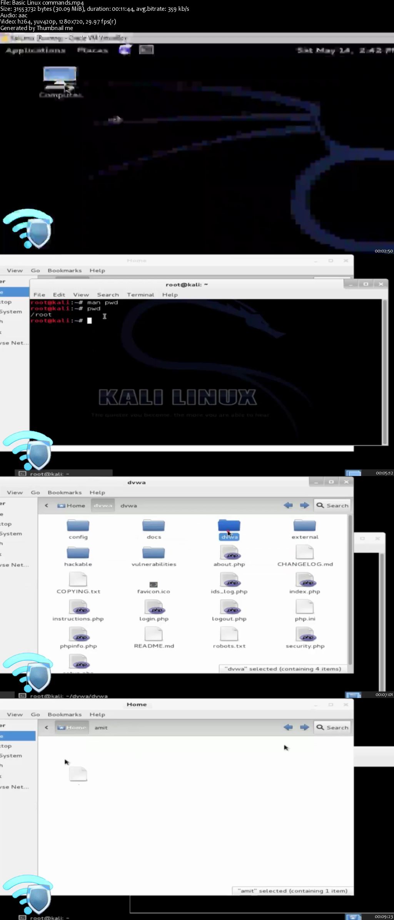Viewport: 394px width, 920px height.
Task: Select the index.php file
Action: point(305,583)
